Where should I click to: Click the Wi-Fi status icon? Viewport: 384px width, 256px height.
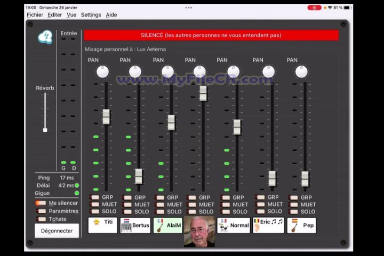point(330,7)
